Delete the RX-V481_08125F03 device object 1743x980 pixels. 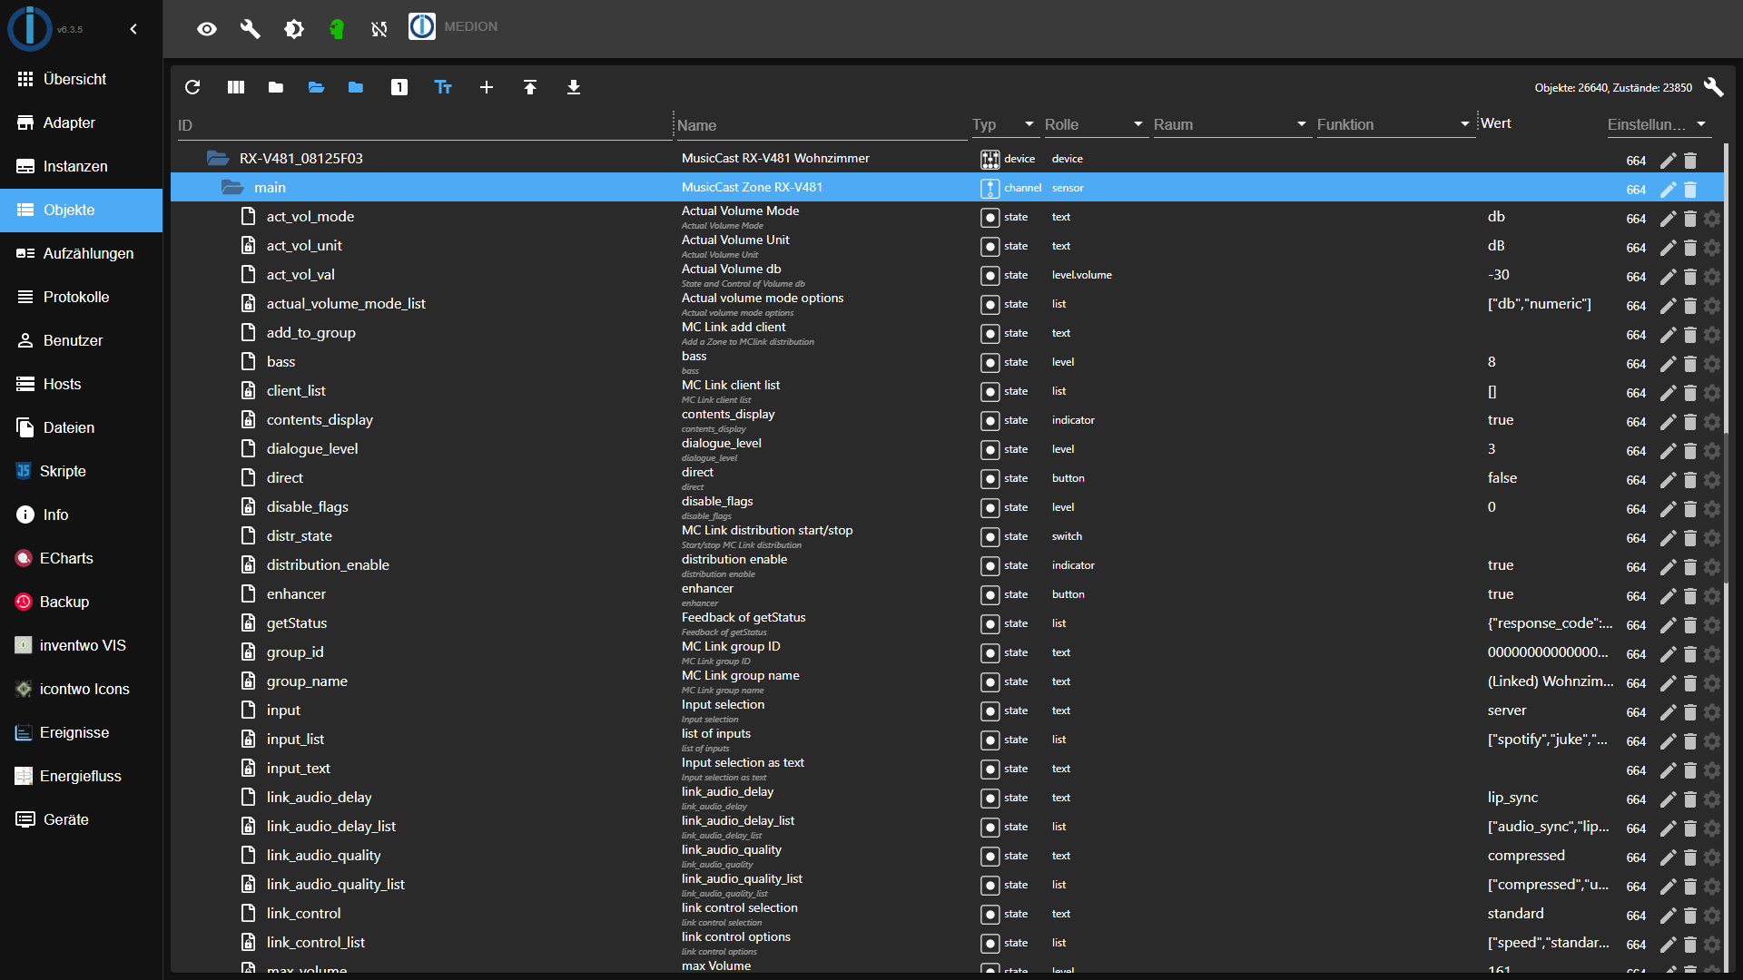pos(1690,161)
